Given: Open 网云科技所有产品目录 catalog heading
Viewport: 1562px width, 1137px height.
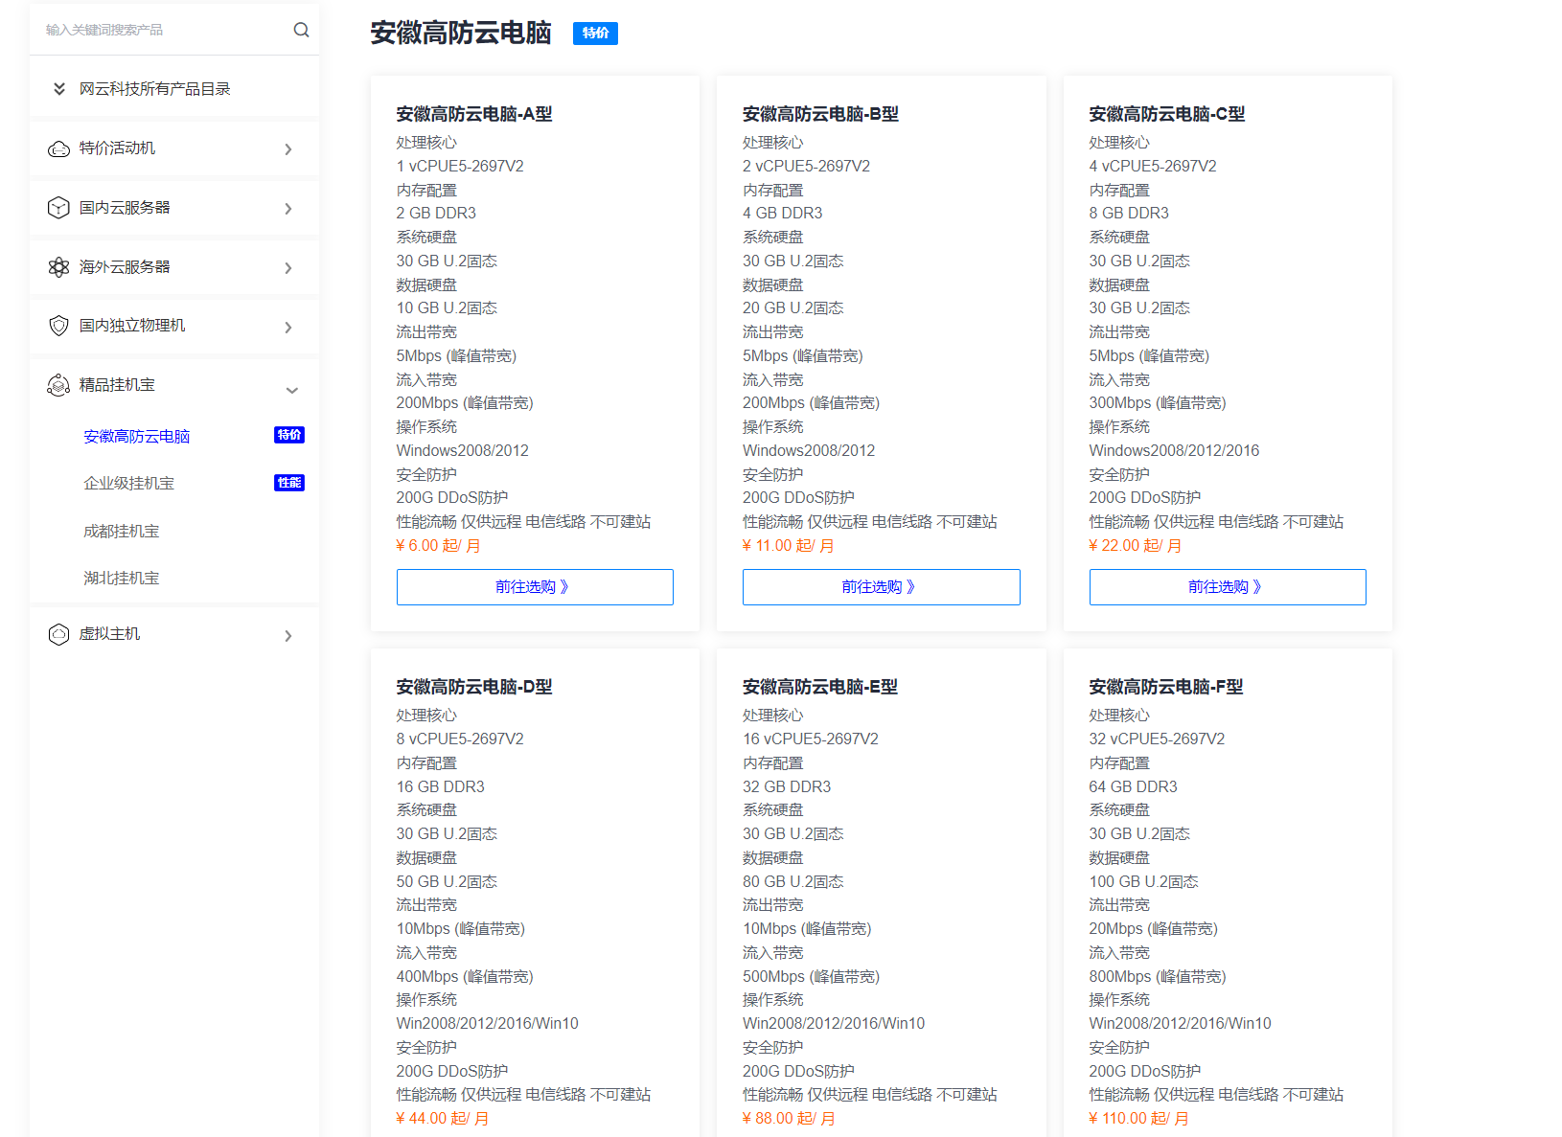Looking at the screenshot, I should click(154, 89).
